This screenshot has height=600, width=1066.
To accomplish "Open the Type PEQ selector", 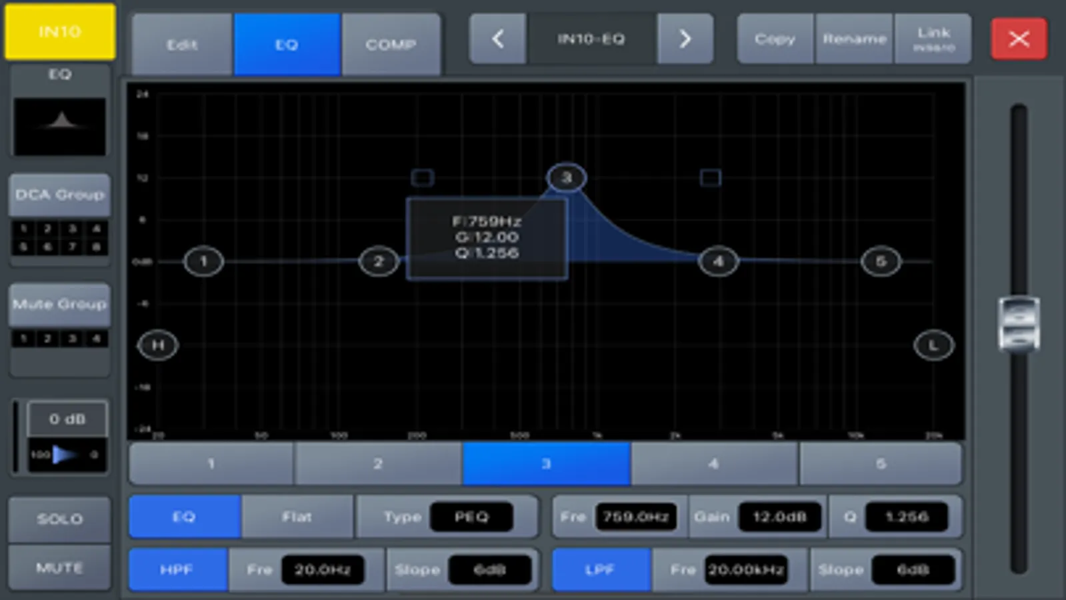I will 471,517.
